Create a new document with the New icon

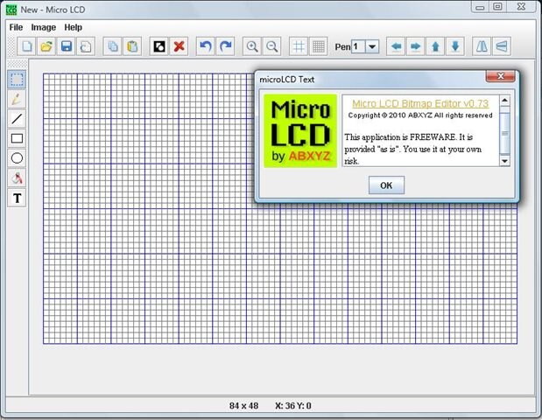click(26, 46)
